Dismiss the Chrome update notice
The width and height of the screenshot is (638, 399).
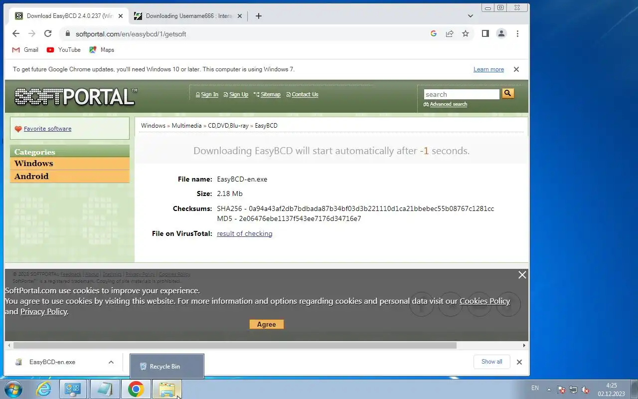click(516, 69)
